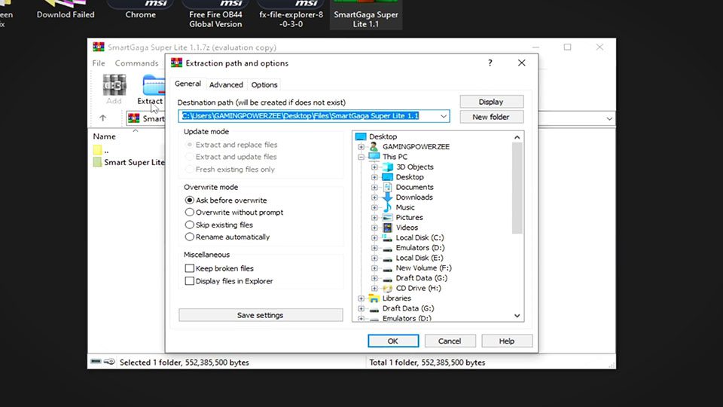
Task: Open the Chrome desktop shortcut
Action: coord(140,10)
